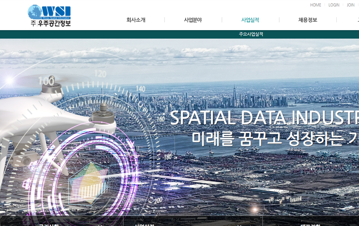This screenshot has height=226, width=359.
Task: Click the tall skyscraper in the skyline
Action: pyautogui.click(x=234, y=94)
